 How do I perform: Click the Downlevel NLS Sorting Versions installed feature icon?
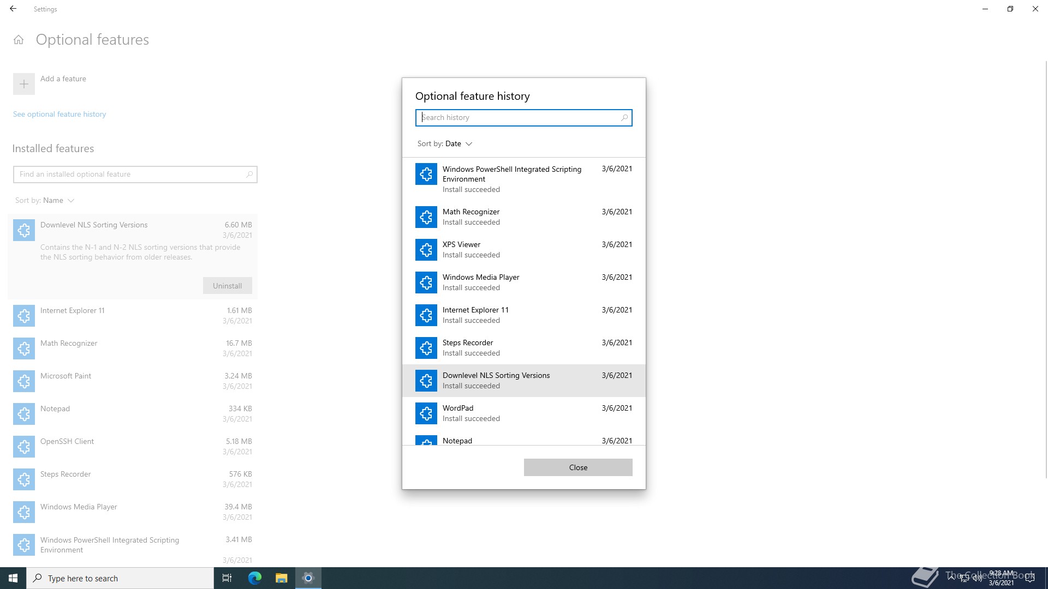click(x=24, y=230)
